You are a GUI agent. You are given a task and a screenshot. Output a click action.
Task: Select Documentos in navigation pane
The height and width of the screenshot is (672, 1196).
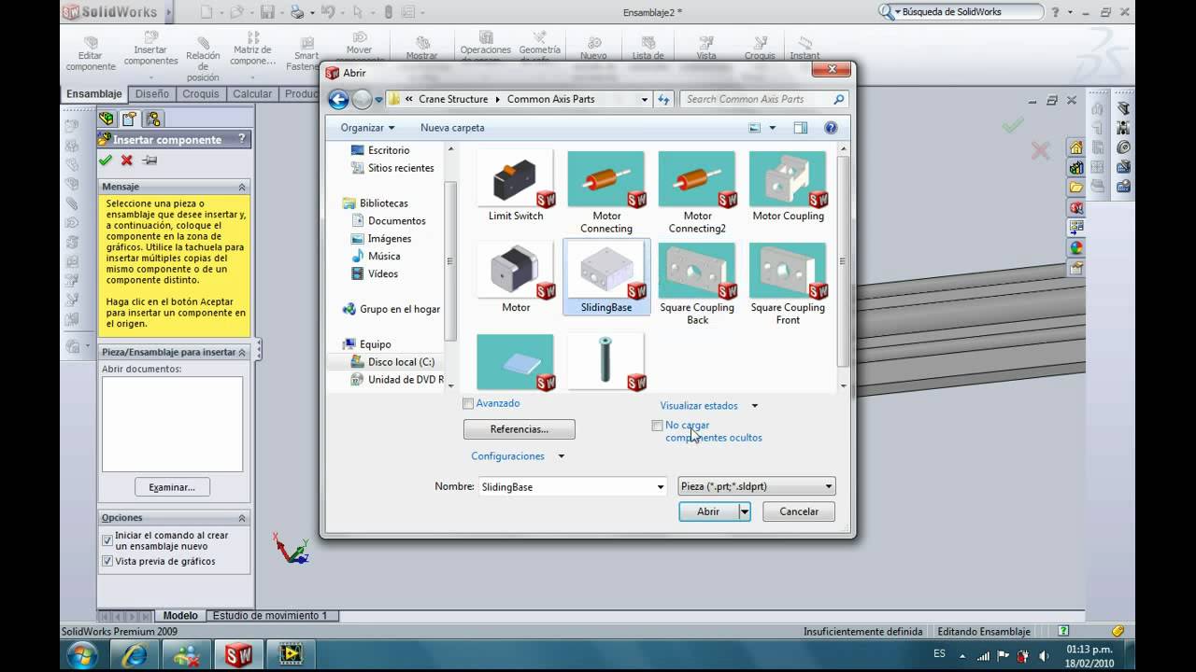click(397, 221)
